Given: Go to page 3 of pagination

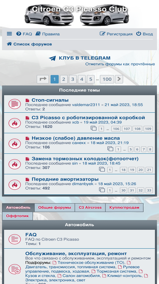Looking at the screenshot, I should (73, 79).
